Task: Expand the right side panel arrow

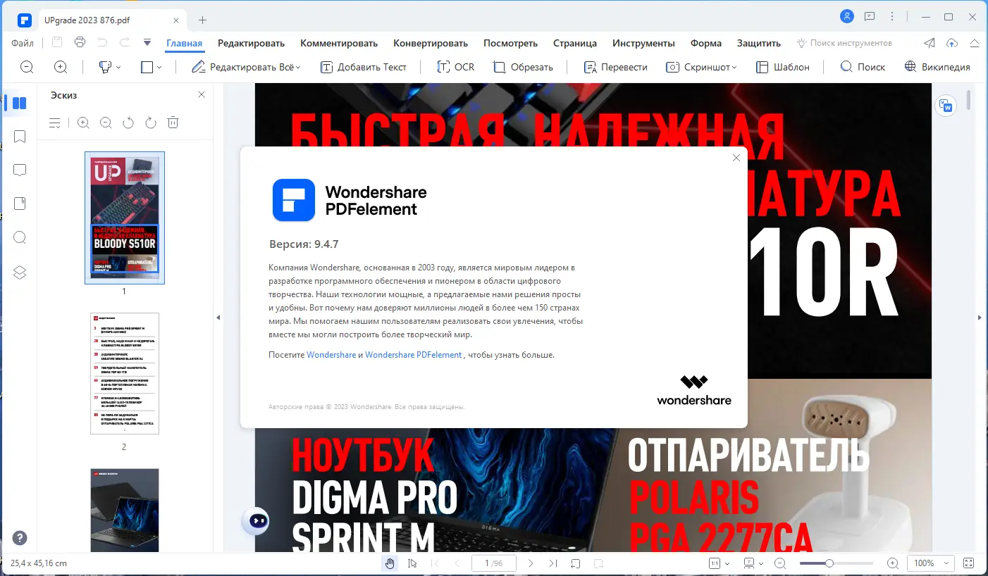Action: (980, 318)
